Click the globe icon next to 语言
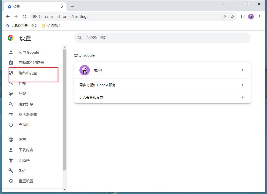267x194 pixels. click(x=11, y=140)
